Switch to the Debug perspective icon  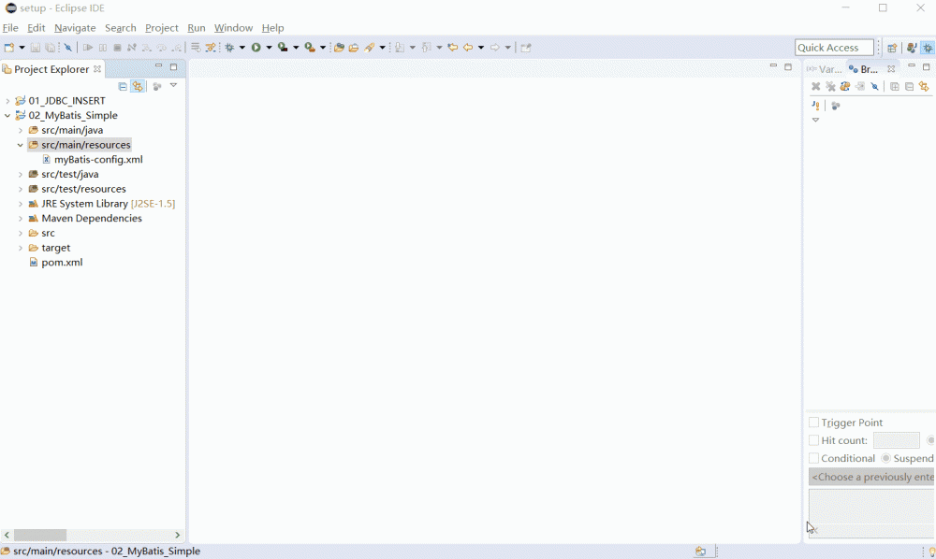tap(928, 48)
